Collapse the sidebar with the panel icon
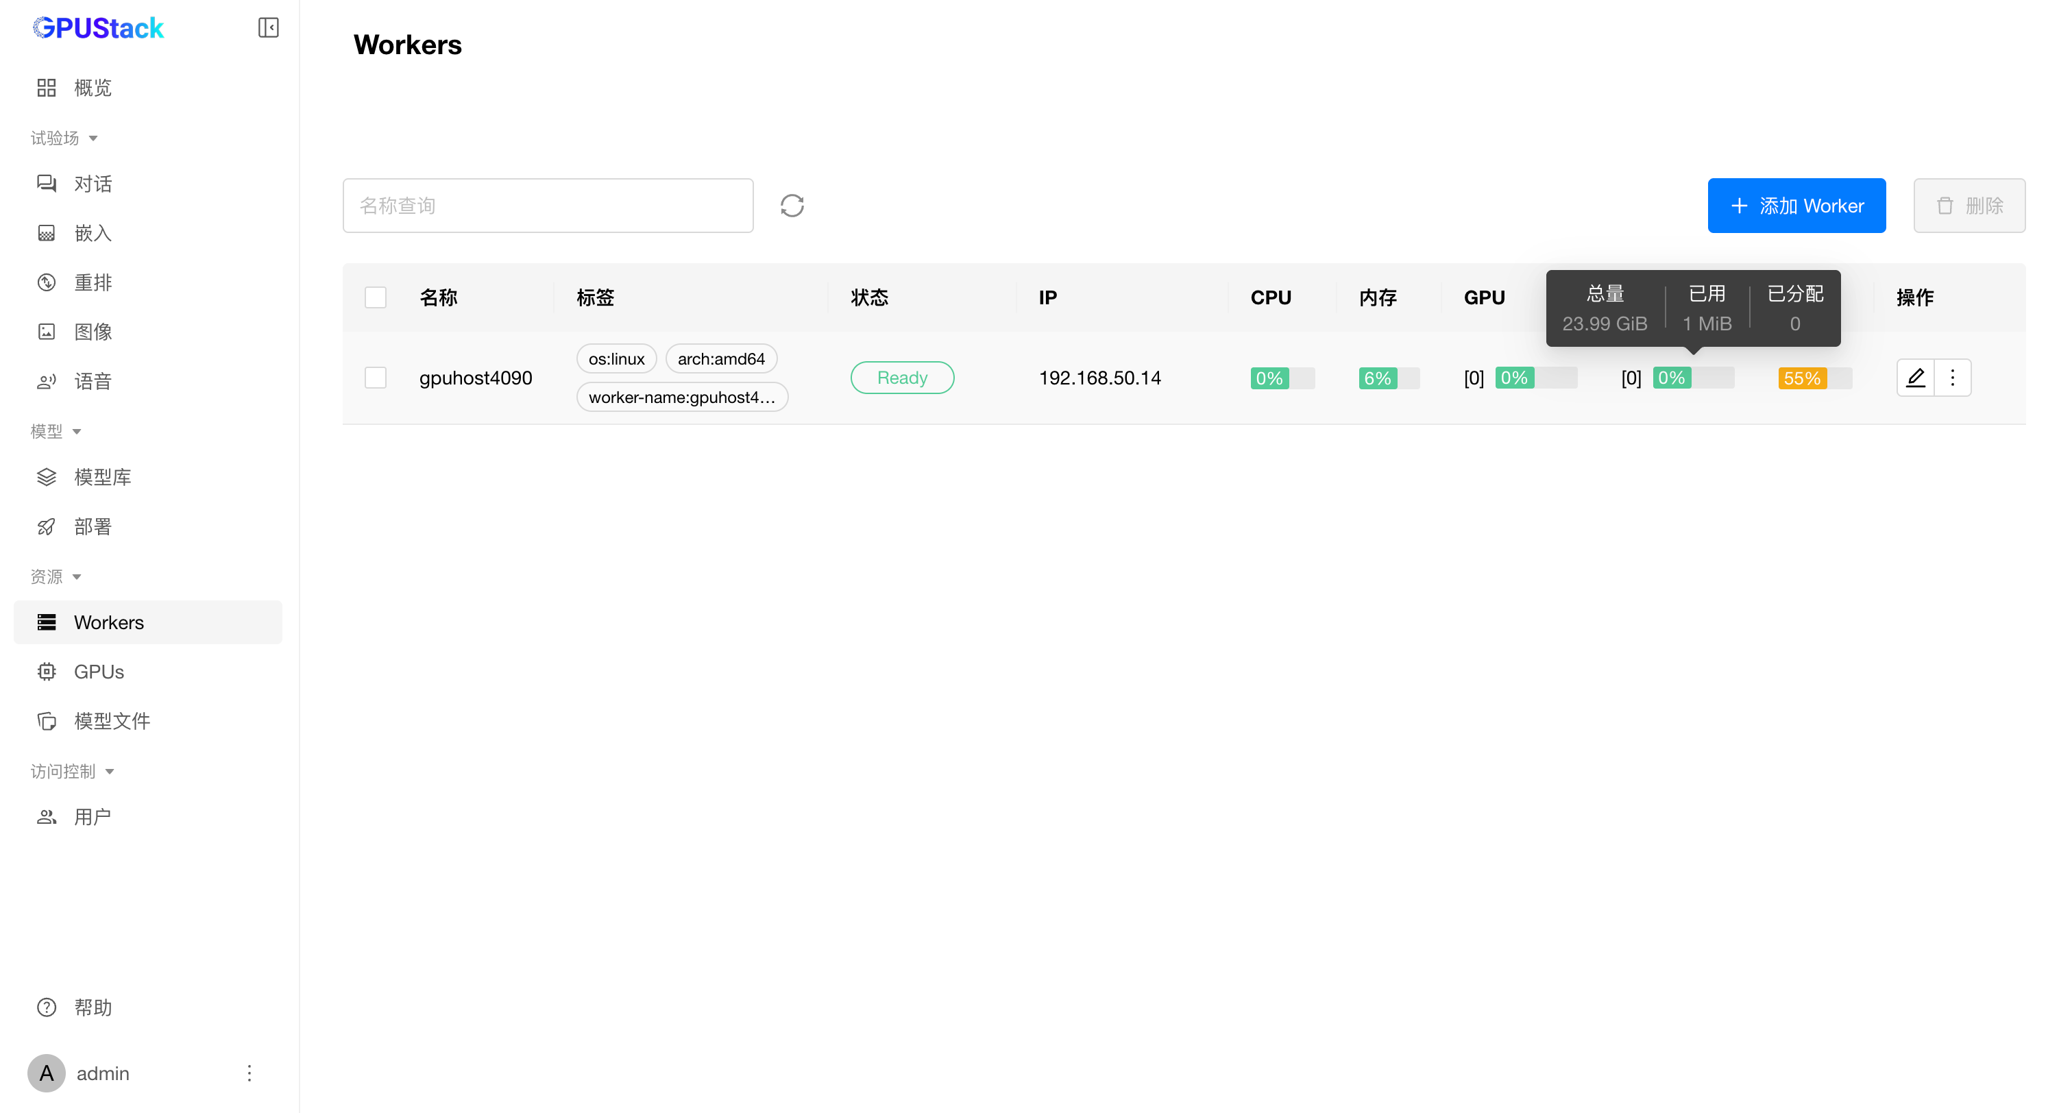Viewport: 2059px width, 1113px height. (x=268, y=28)
